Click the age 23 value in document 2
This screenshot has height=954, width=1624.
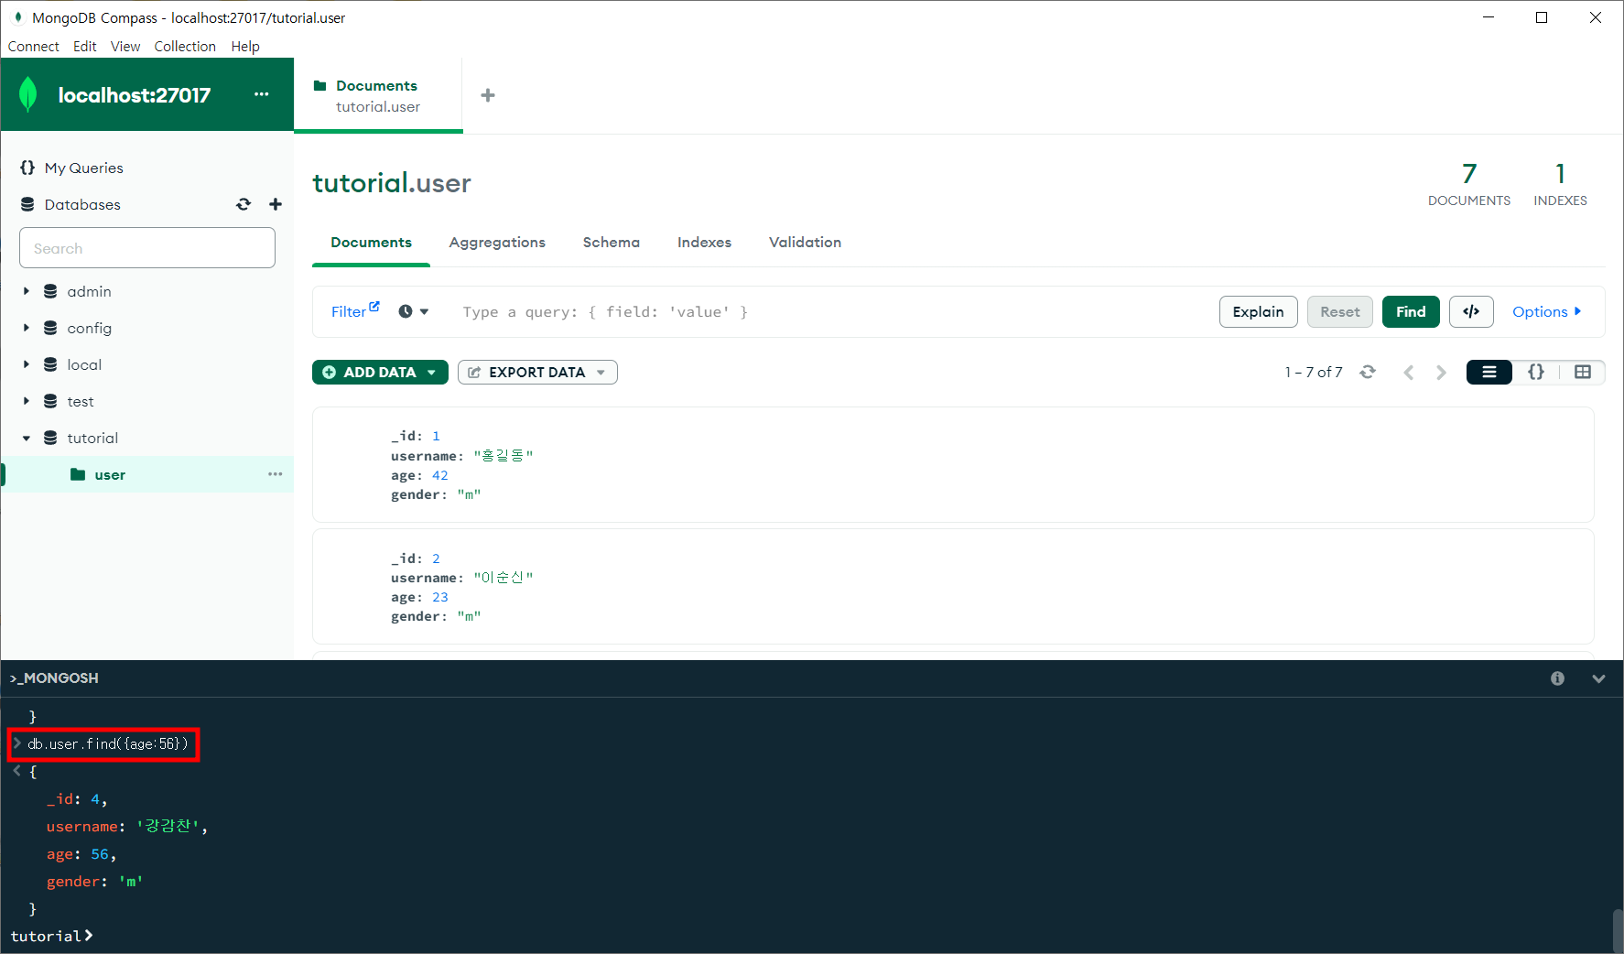pos(440,597)
